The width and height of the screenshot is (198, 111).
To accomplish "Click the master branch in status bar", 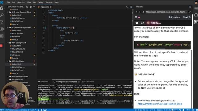I will click(x=32, y=110).
